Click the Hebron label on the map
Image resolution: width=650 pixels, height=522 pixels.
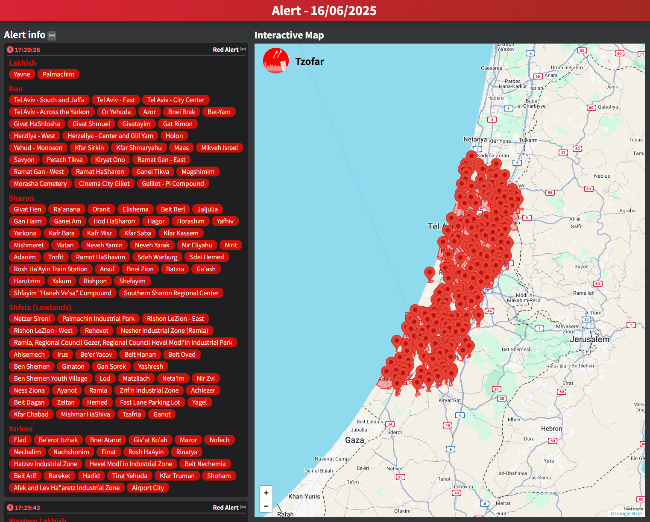click(x=551, y=428)
